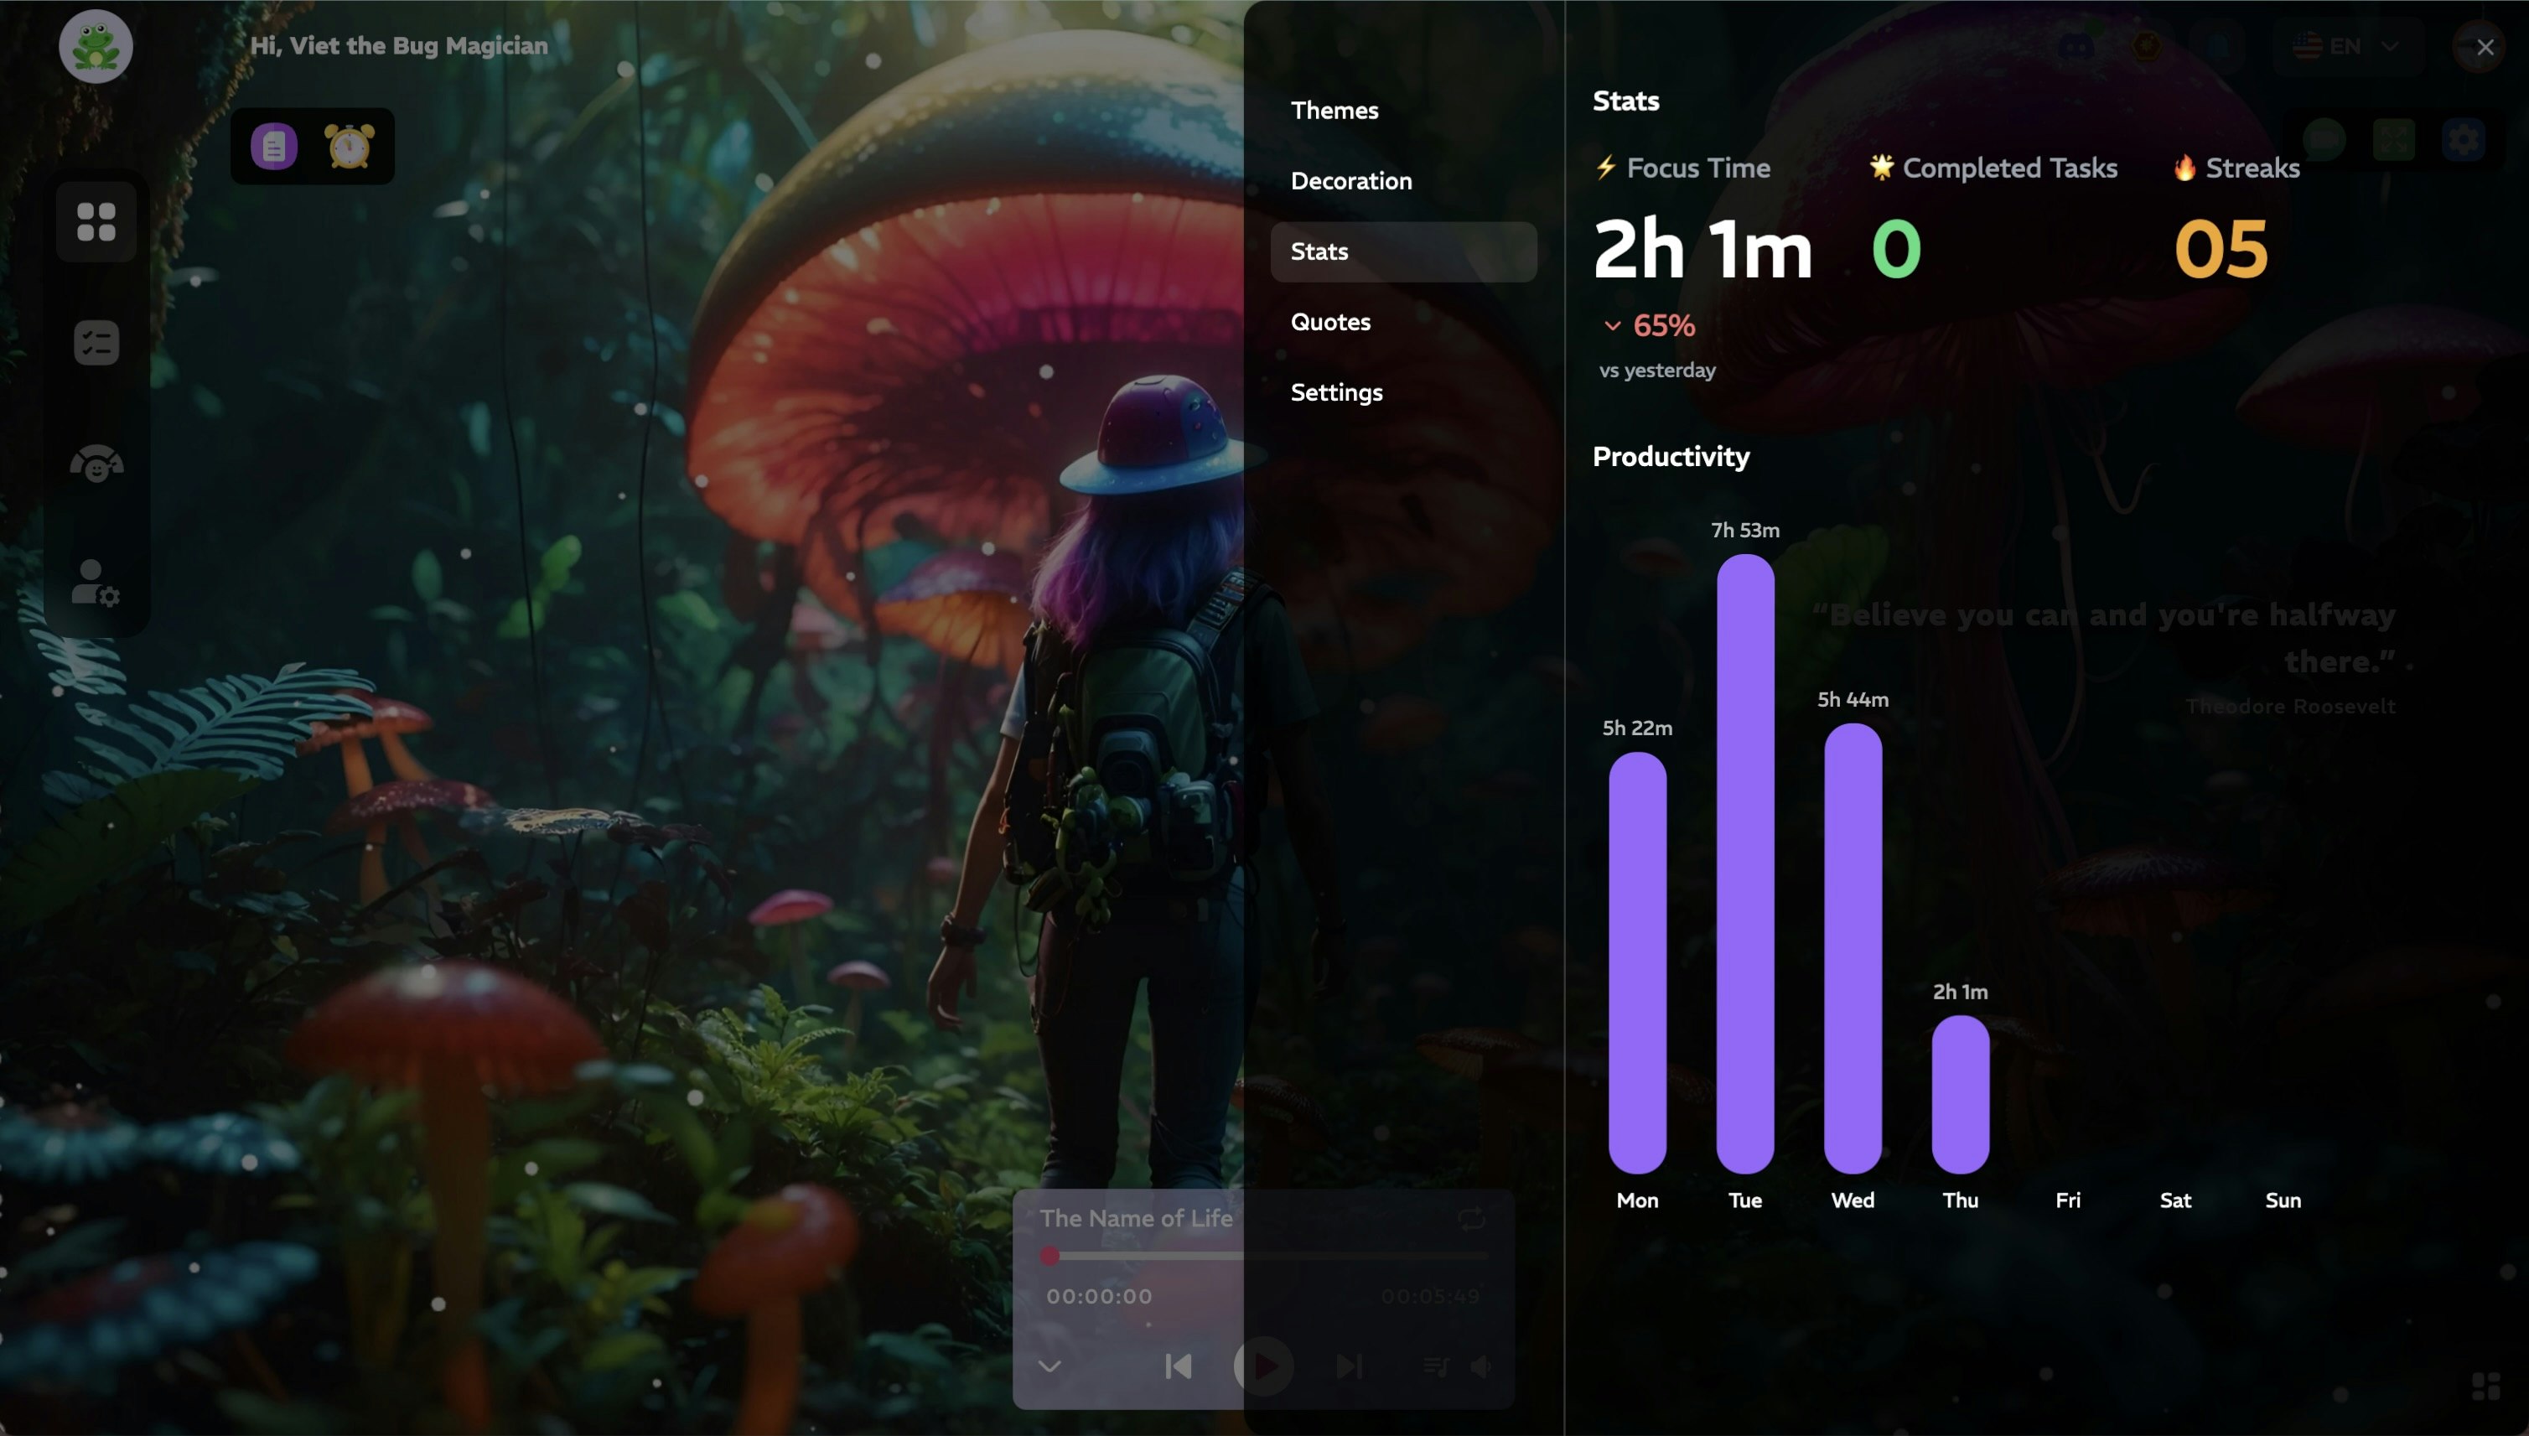Select the dashboard grid icon in sidebar
2529x1436 pixels.
pyautogui.click(x=96, y=222)
